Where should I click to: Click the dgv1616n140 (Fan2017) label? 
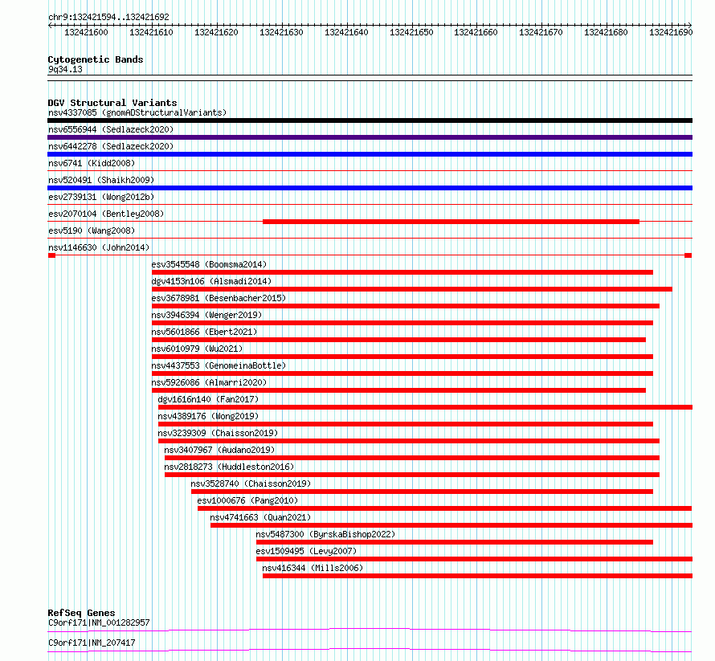coord(208,399)
